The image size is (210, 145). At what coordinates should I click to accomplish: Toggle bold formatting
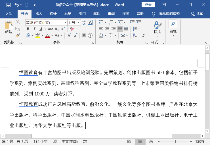28,29
